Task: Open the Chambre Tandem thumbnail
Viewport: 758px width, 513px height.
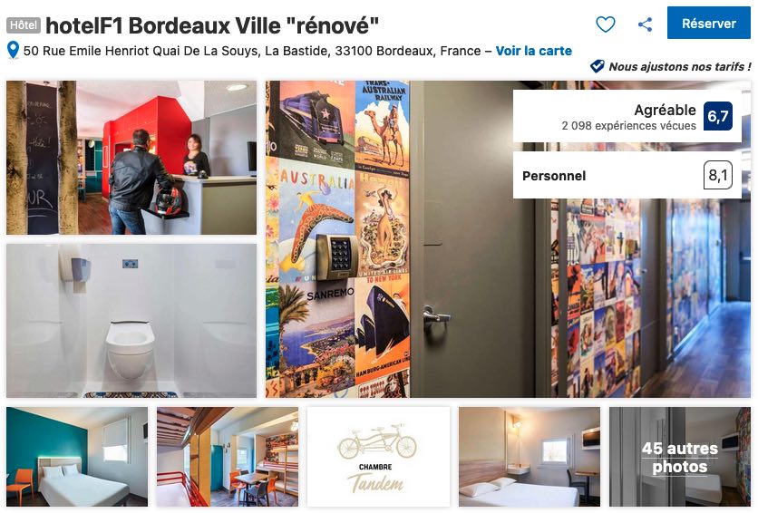Action: pos(378,457)
